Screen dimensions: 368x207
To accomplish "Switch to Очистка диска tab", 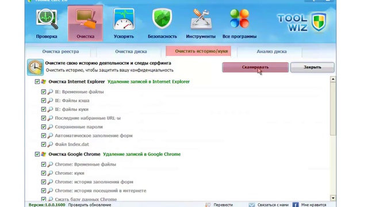I will (131, 51).
